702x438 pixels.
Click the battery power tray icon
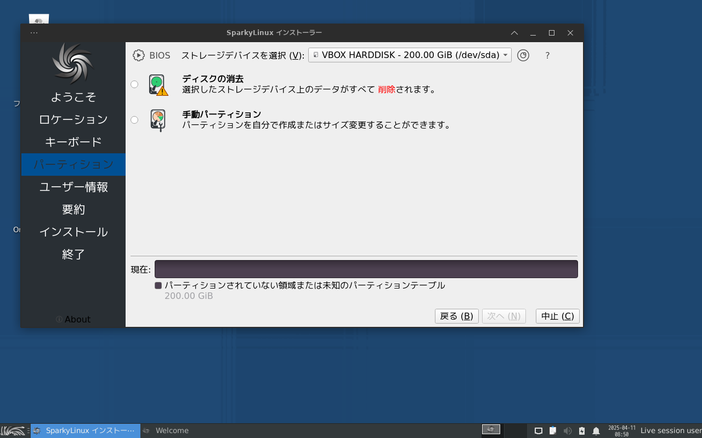tap(582, 431)
